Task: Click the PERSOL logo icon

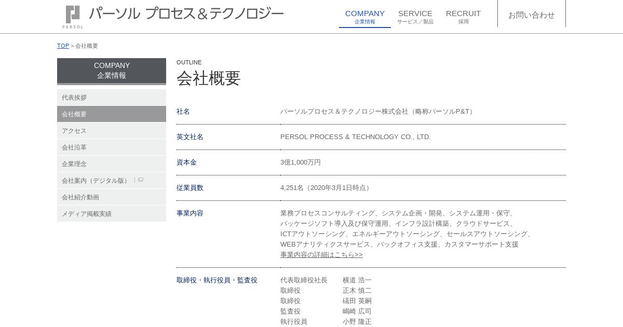Action: click(x=73, y=16)
